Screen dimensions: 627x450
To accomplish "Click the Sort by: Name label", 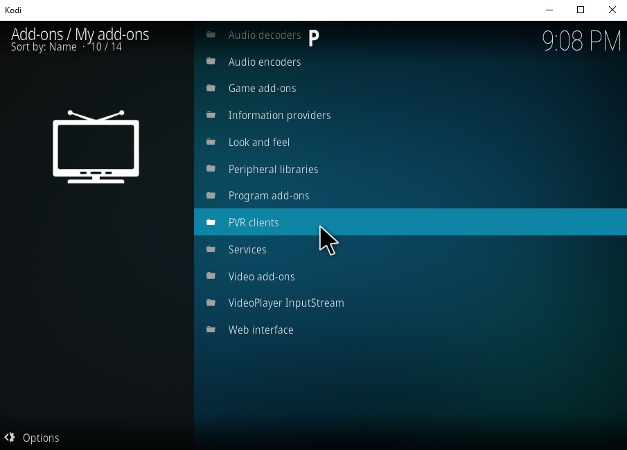I will [44, 47].
